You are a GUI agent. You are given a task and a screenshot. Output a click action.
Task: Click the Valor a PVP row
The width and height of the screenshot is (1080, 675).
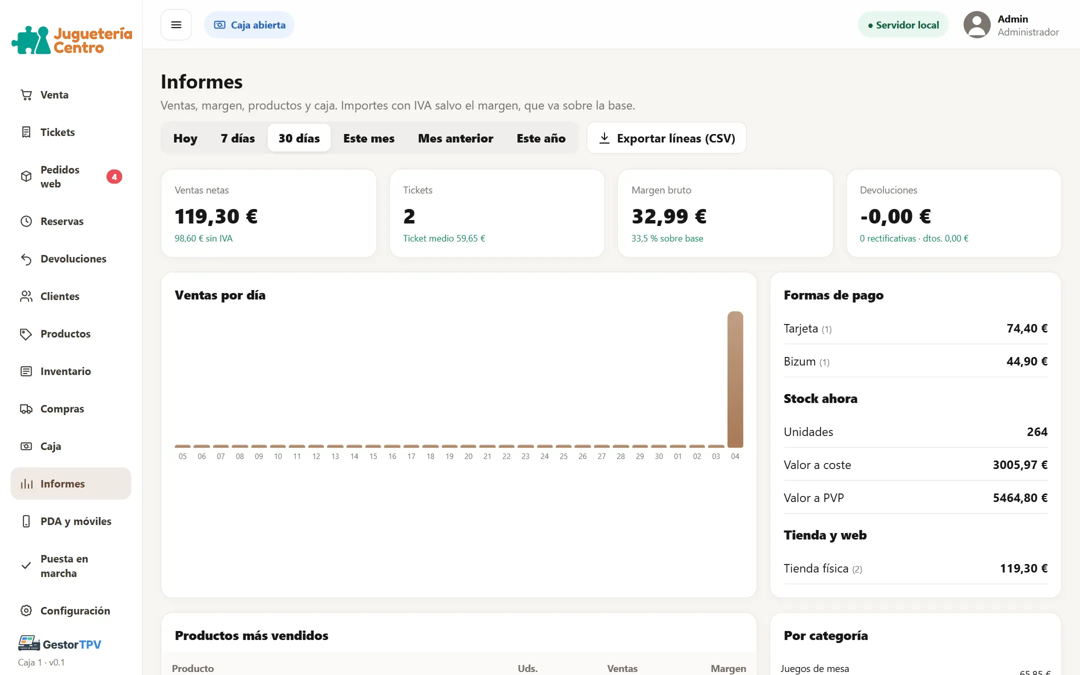pyautogui.click(x=915, y=498)
